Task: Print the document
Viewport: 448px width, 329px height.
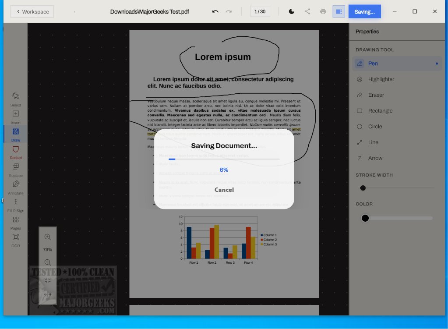Action: click(323, 11)
